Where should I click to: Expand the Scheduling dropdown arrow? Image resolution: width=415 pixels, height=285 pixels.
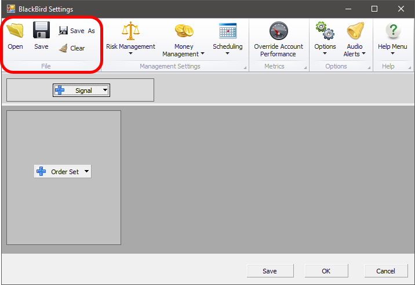pyautogui.click(x=227, y=53)
